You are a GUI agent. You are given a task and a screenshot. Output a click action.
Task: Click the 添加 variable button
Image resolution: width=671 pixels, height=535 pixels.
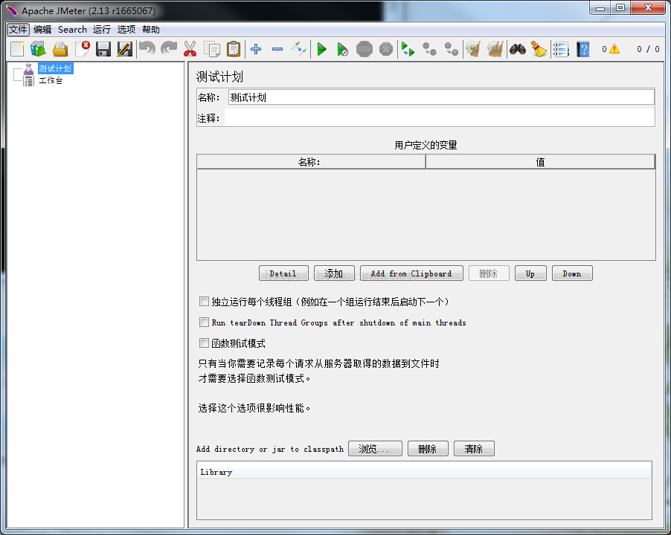334,273
